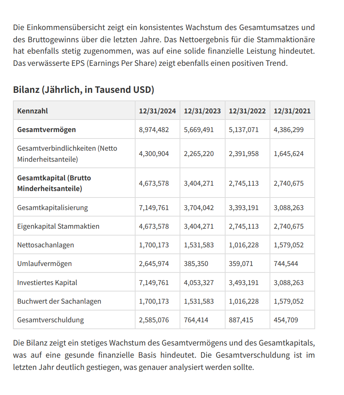The height and width of the screenshot is (395, 344).
Task: Click the Gesamtkapital (Brutto Minderheitsanteile) label
Action: pos(54,183)
